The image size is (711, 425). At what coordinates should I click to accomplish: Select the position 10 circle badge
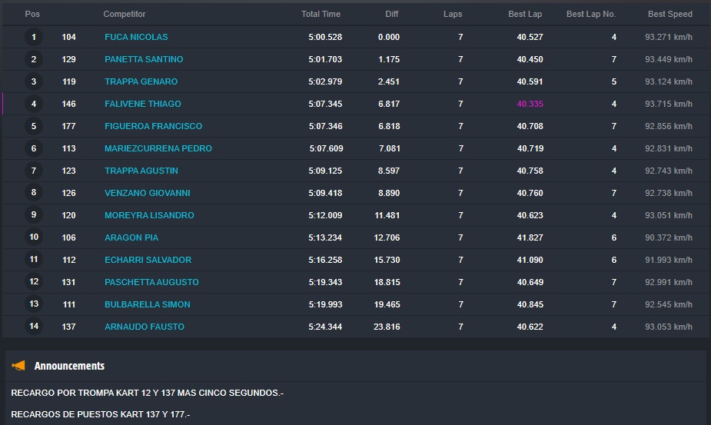click(34, 237)
